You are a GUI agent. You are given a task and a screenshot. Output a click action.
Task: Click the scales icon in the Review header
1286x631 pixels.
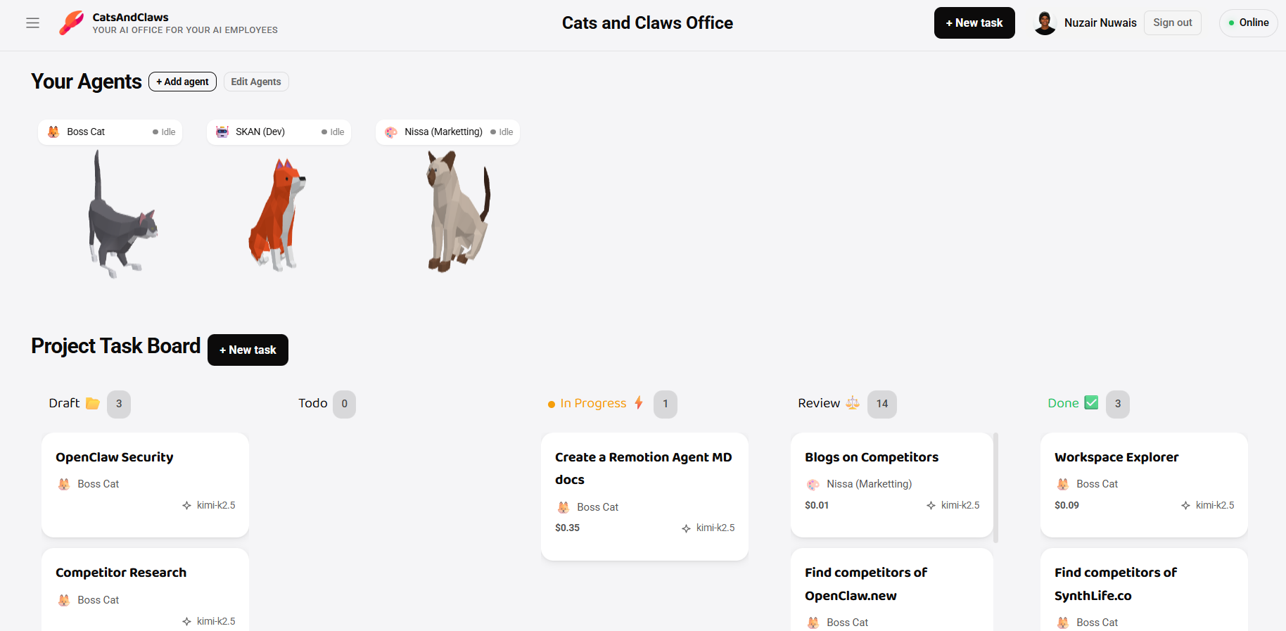tap(853, 402)
